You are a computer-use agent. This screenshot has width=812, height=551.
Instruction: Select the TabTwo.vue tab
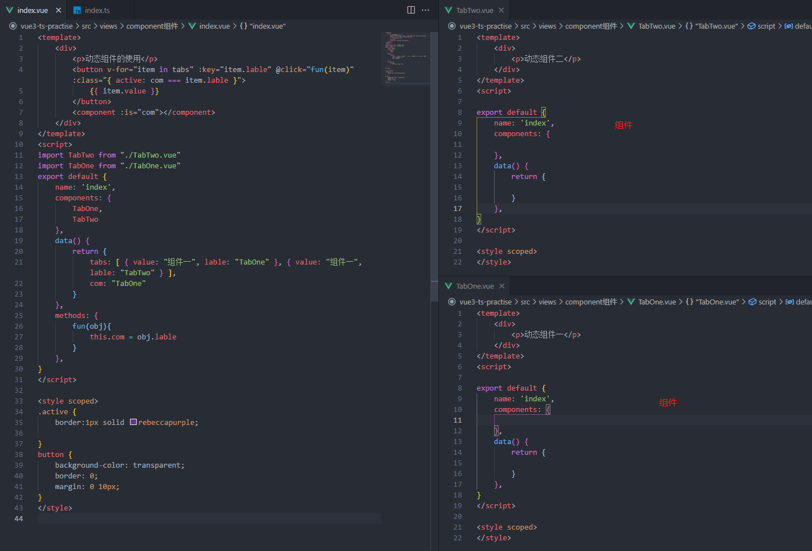[474, 10]
